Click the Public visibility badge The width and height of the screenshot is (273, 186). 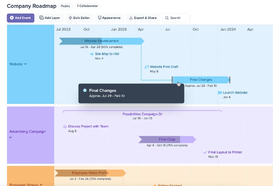coord(65,6)
